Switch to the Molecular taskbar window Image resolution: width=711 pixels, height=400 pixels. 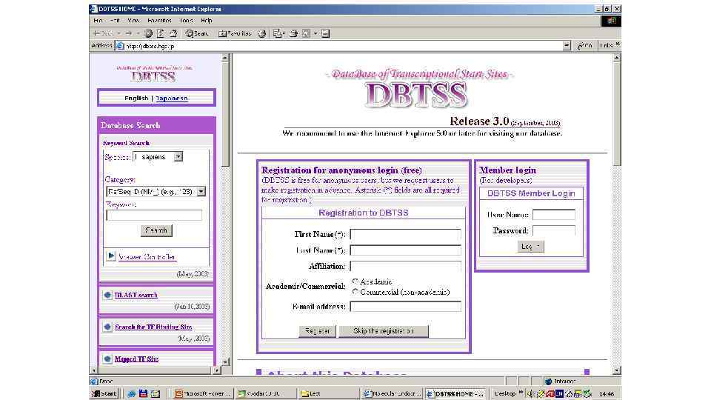393,393
